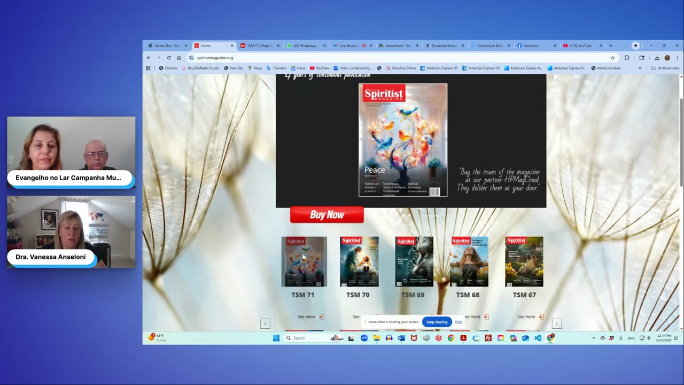
Task: Open the Storyline Online bookmark
Action: [x=401, y=68]
